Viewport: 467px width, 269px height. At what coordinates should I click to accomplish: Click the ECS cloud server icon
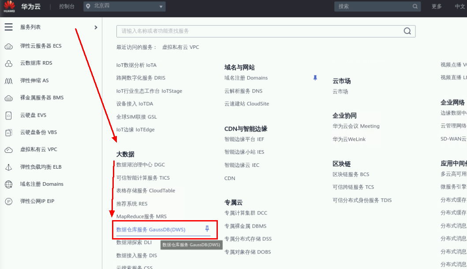point(9,46)
